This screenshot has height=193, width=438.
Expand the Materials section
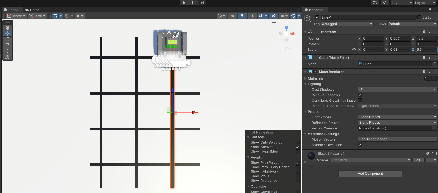point(305,78)
